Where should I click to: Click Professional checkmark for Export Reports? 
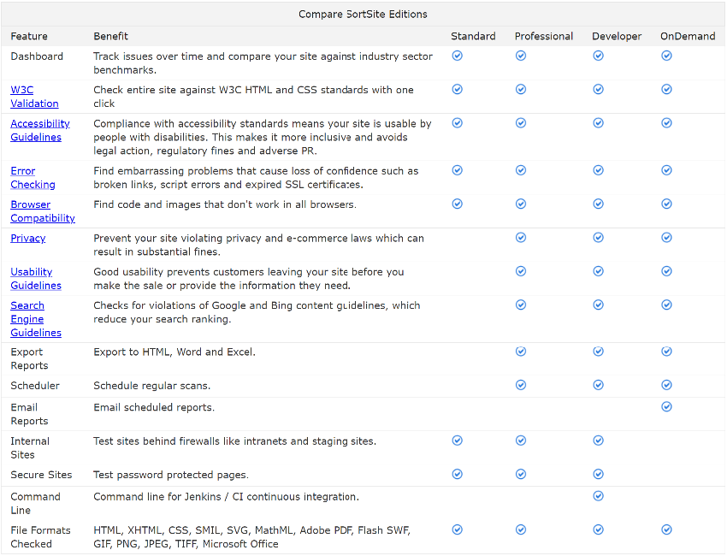521,351
